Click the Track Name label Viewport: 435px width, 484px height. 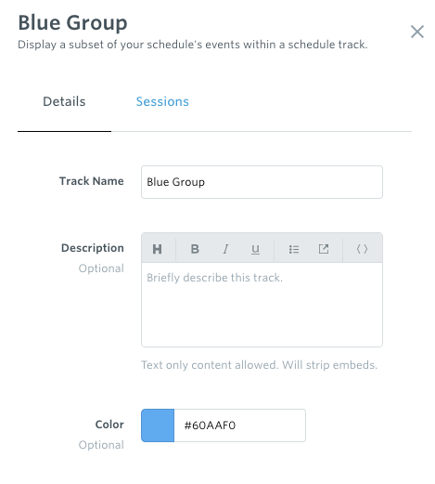pyautogui.click(x=92, y=181)
